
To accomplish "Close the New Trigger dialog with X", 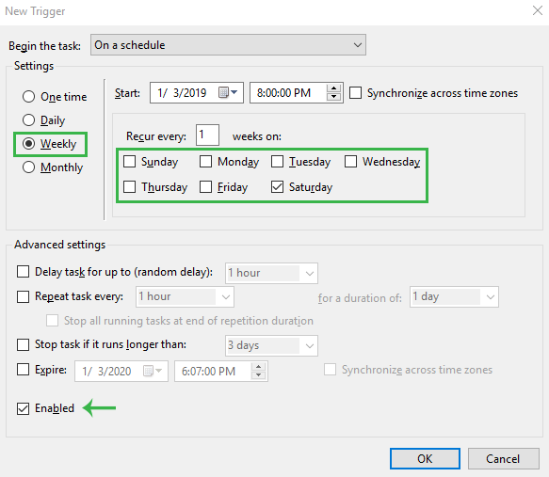I will coord(538,10).
